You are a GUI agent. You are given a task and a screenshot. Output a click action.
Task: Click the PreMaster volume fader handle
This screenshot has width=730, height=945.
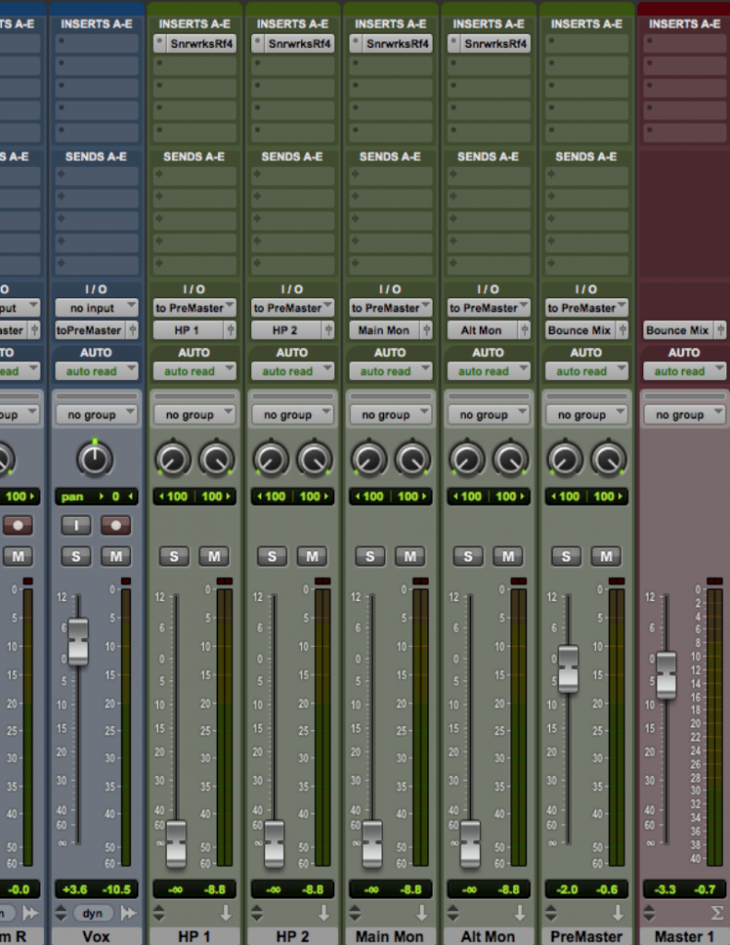pyautogui.click(x=568, y=668)
